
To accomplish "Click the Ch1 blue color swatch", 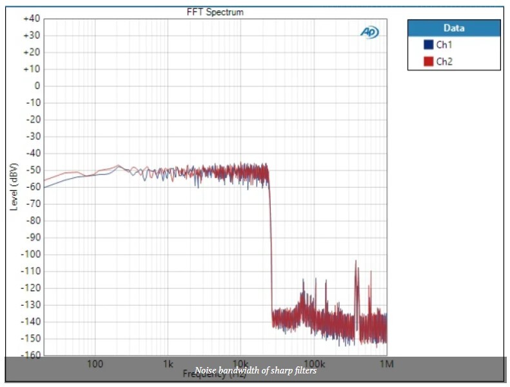I will (428, 45).
